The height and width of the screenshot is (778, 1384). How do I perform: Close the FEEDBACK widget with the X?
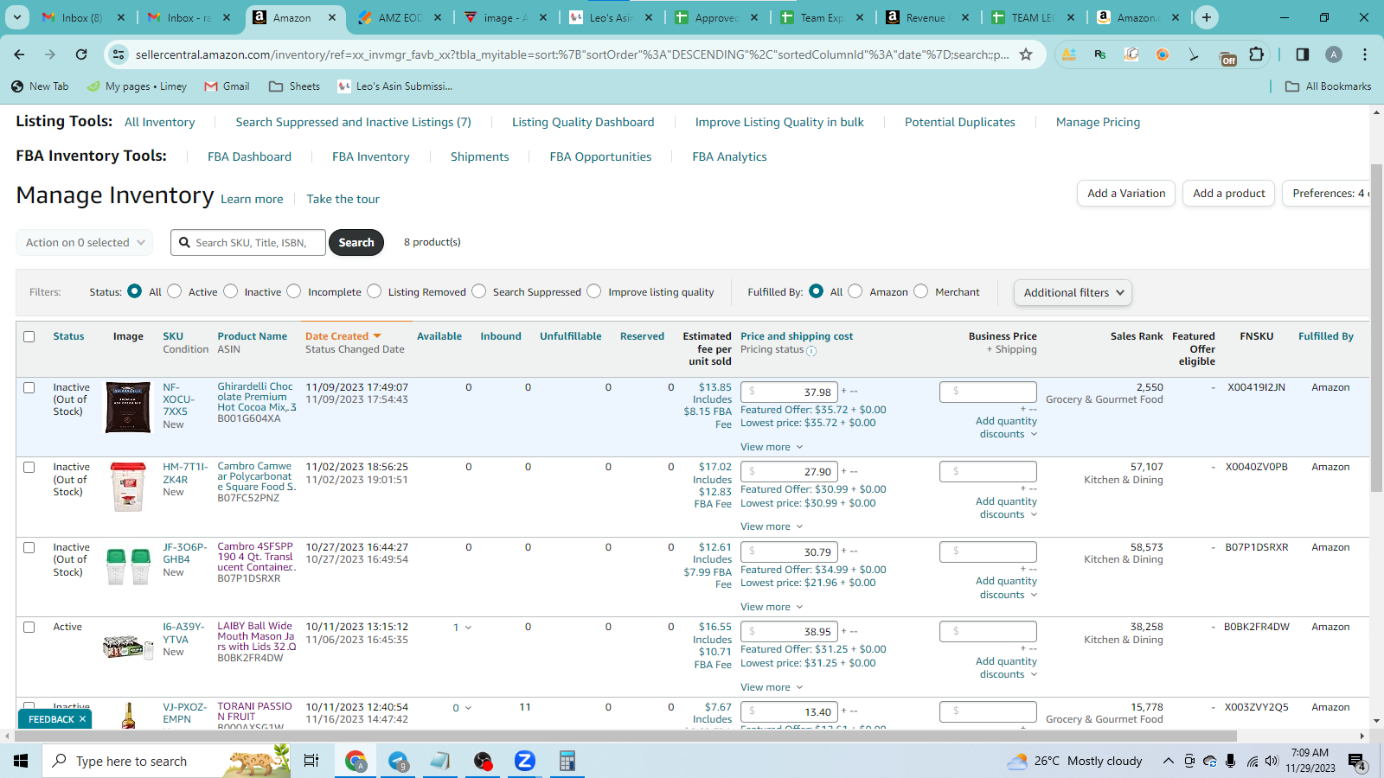tap(83, 719)
